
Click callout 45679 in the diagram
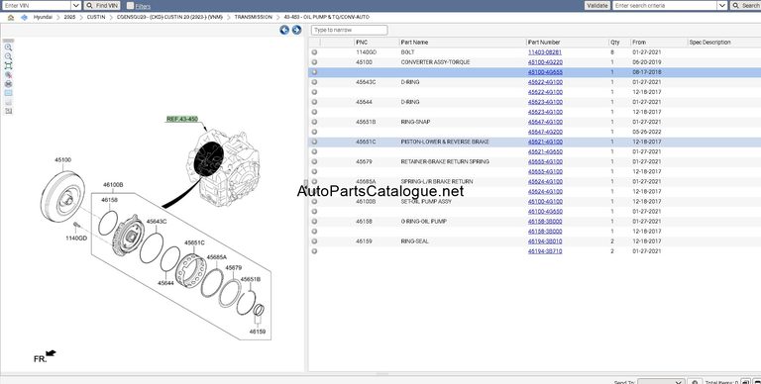tap(234, 267)
